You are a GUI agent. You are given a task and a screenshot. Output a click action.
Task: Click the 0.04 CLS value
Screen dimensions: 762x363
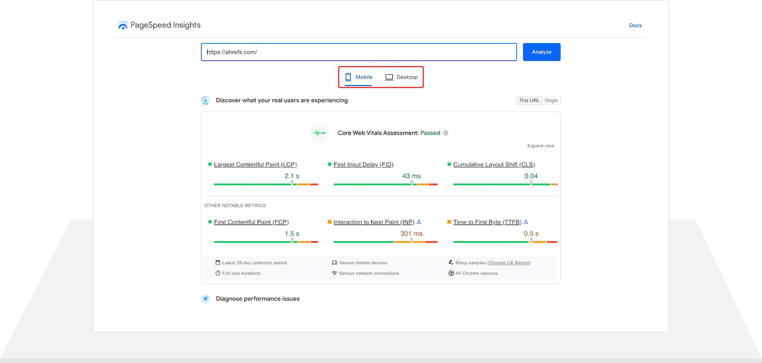[531, 176]
